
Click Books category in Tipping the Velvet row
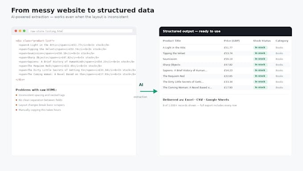tap(279, 53)
